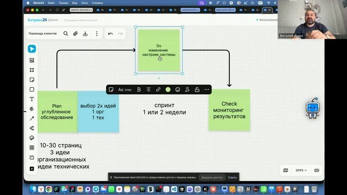Open the Apple menu

point(28,3)
